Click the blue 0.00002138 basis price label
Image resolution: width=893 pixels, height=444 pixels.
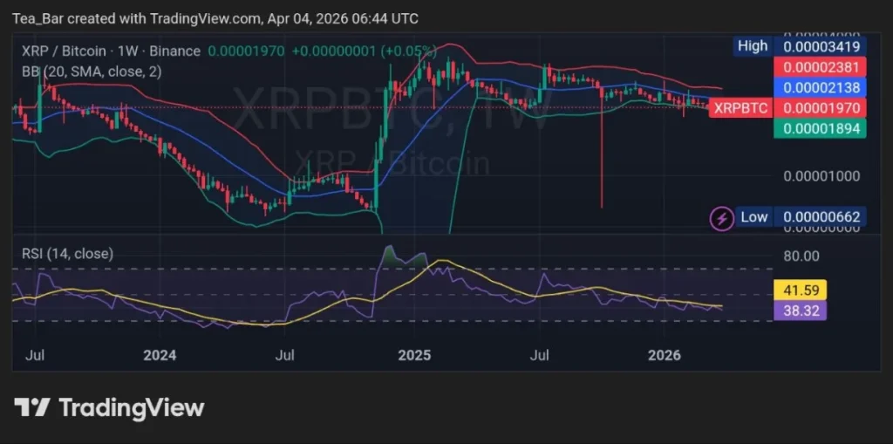click(x=820, y=87)
